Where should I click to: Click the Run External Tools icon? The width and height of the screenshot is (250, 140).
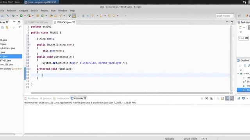(29, 16)
